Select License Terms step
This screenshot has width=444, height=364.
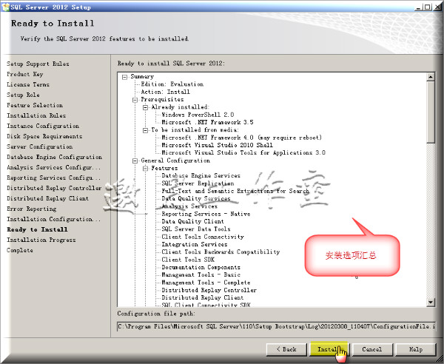(x=28, y=84)
